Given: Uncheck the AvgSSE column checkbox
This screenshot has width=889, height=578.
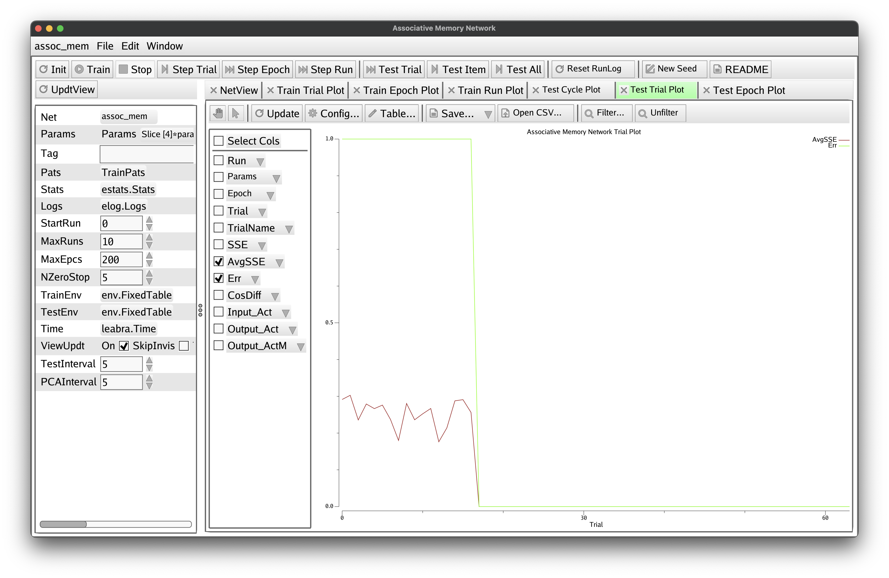Looking at the screenshot, I should (218, 261).
